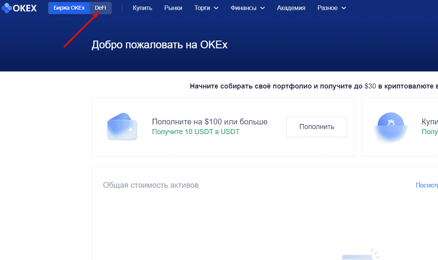This screenshot has width=438, height=260.
Task: Expand the Финансы dropdown chevron
Action: tap(262, 8)
